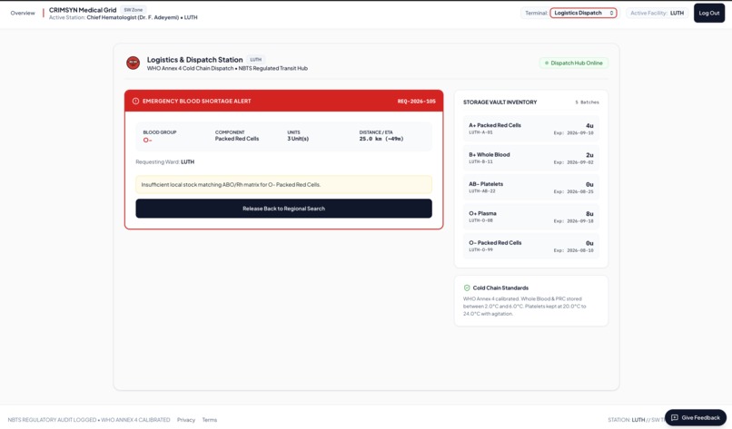Select the O+ Plasma batch row
Image resolution: width=732 pixels, height=429 pixels.
point(530,217)
